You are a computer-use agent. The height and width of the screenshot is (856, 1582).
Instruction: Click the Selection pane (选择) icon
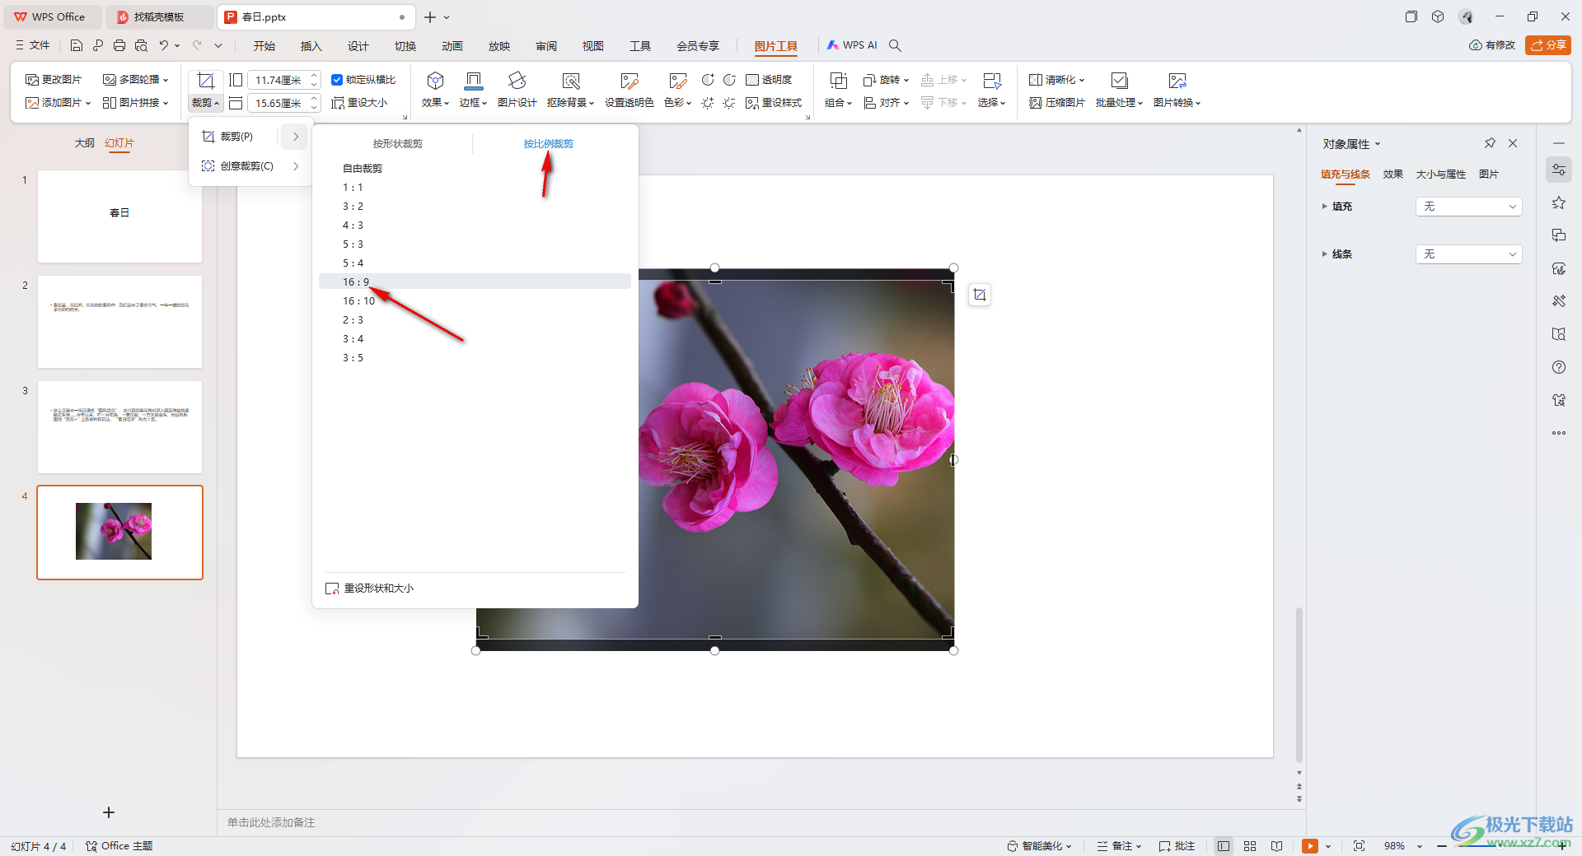coord(992,80)
